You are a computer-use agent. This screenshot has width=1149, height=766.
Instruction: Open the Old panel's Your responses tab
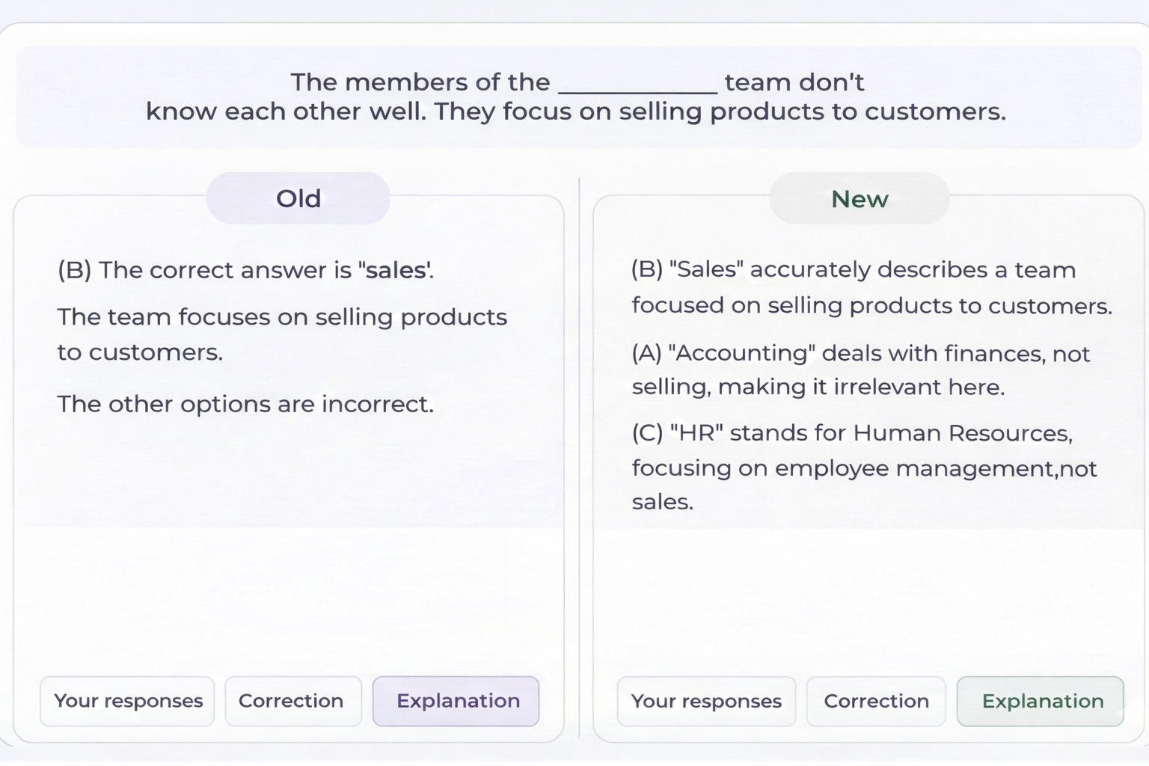click(x=127, y=701)
